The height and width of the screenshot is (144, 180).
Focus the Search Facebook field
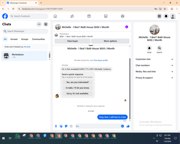tap(29, 16)
